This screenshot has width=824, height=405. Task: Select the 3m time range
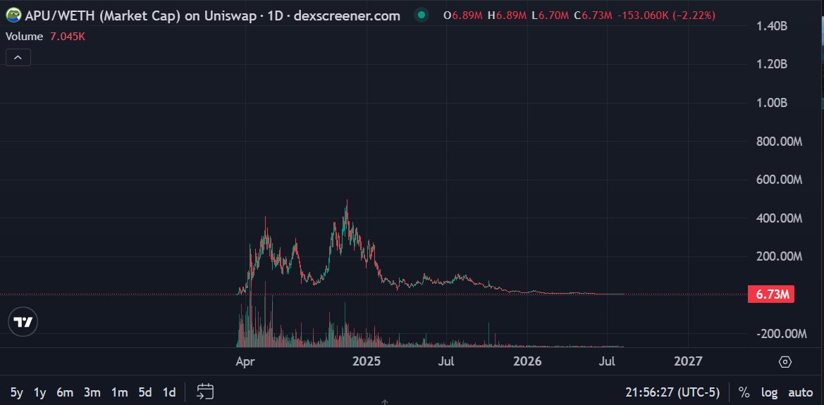coord(92,392)
